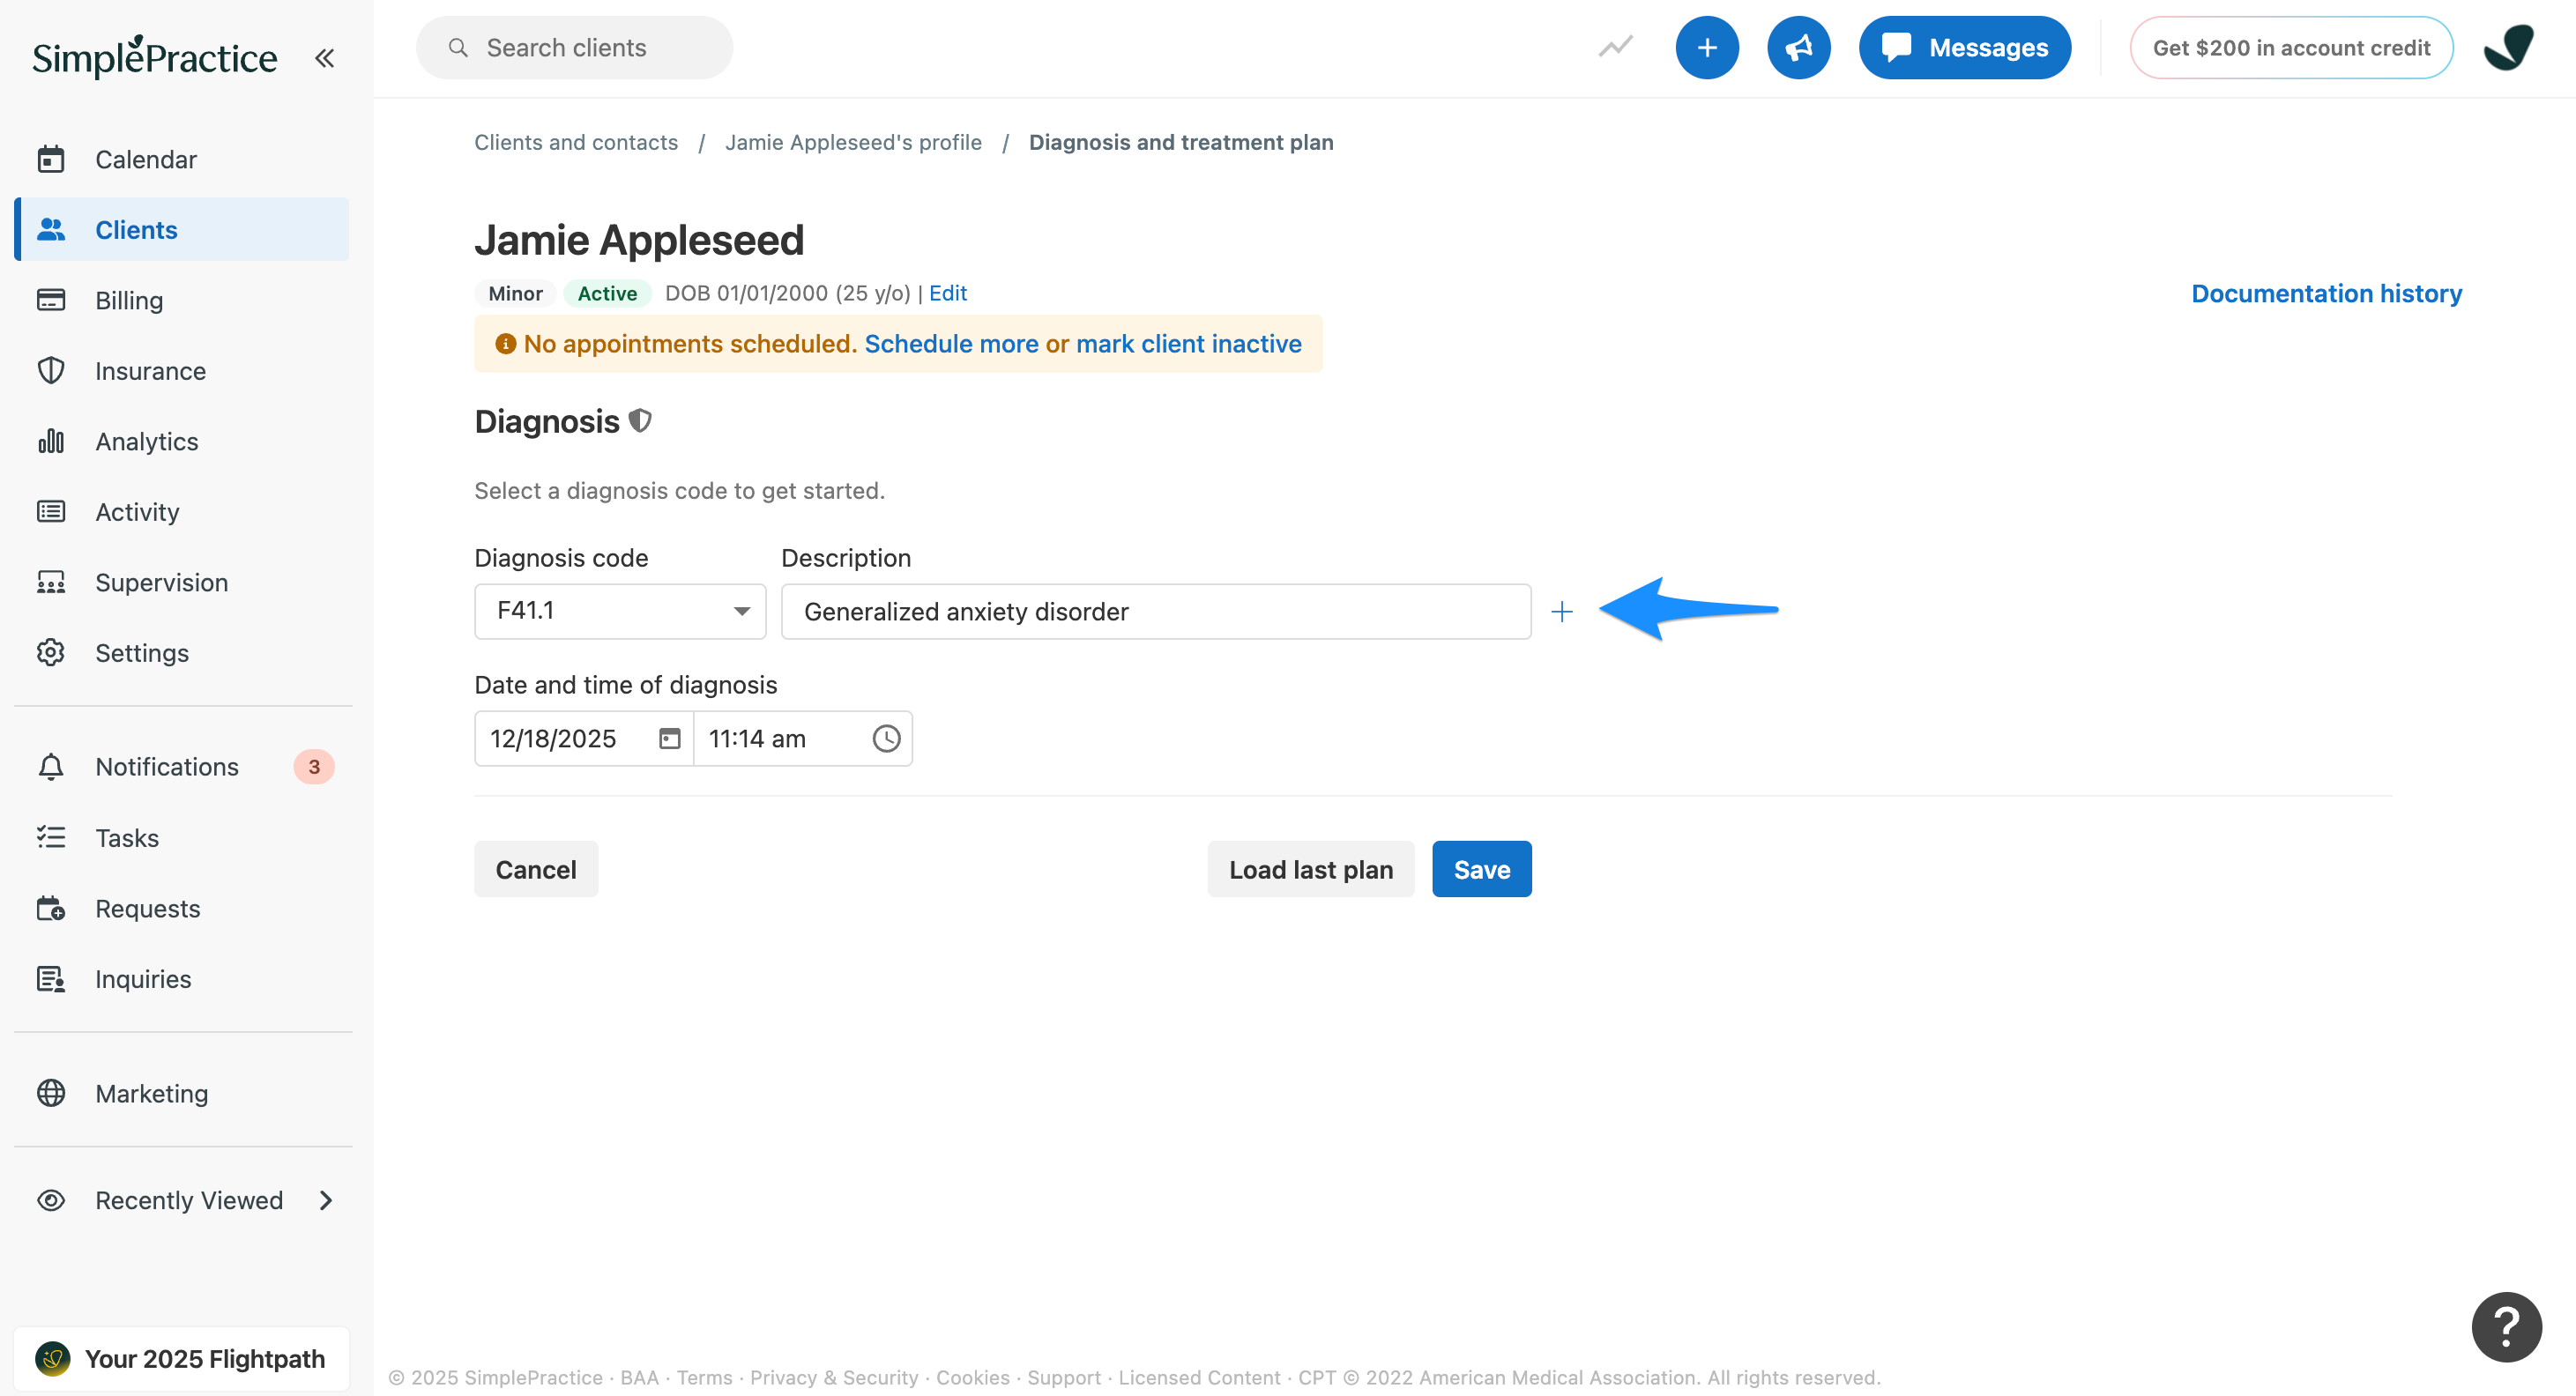Open the Activity sidebar item

pyautogui.click(x=182, y=511)
